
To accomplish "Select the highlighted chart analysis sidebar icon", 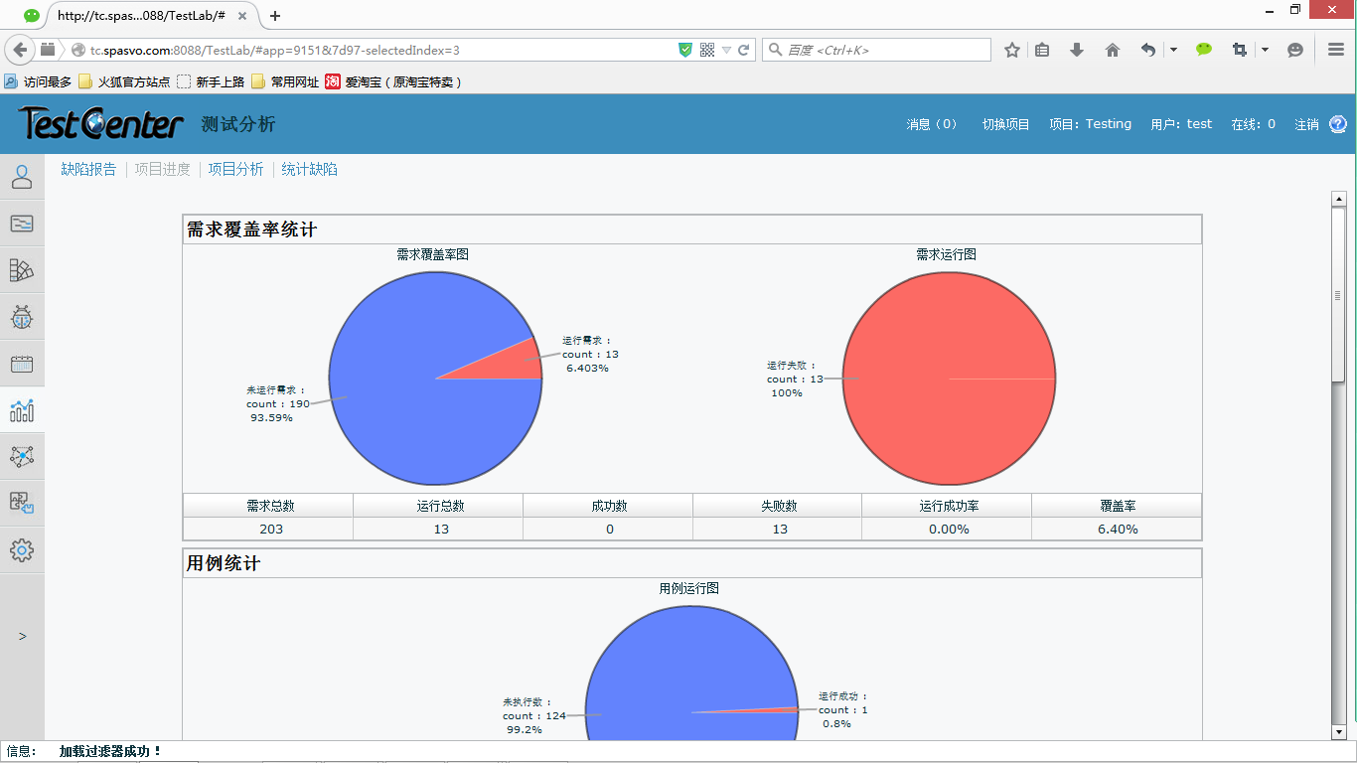I will (x=22, y=409).
